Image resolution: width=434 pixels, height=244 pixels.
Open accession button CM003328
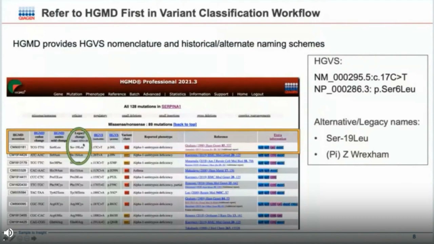tap(18, 170)
